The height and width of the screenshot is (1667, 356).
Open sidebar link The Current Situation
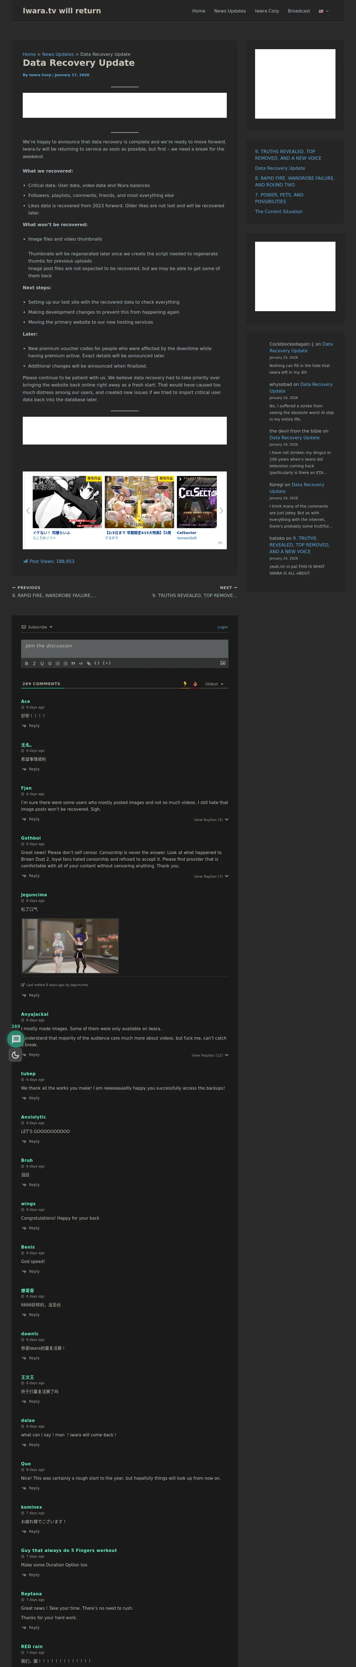278,212
